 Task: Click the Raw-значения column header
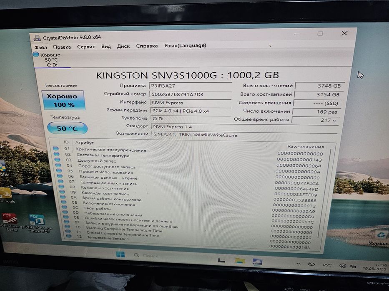point(306,146)
